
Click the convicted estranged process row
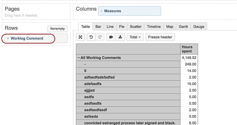(128, 123)
